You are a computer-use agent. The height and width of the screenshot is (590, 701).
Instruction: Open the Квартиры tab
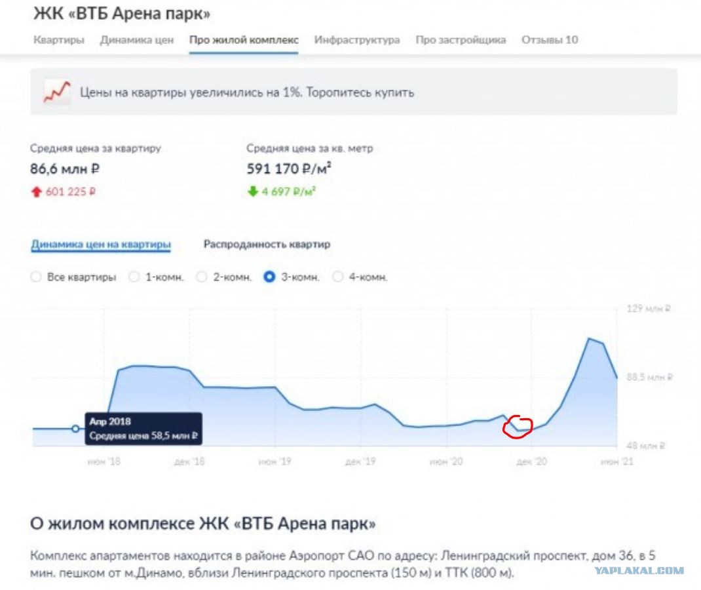click(58, 40)
